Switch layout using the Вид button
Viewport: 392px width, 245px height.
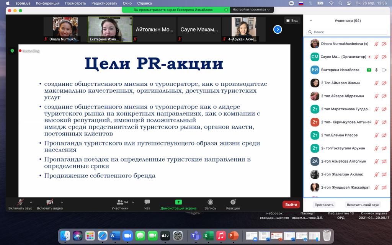(x=292, y=21)
